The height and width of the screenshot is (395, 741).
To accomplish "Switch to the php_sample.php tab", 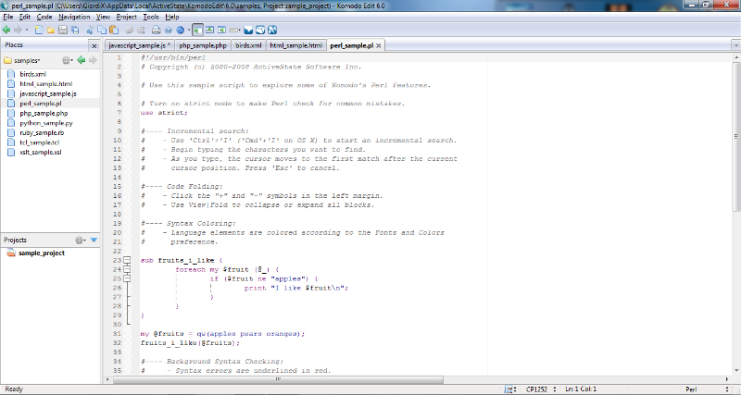I will 203,44.
